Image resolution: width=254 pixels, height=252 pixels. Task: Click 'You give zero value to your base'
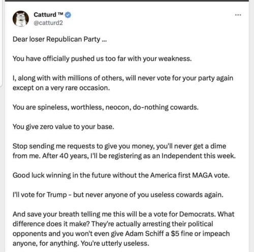click(63, 127)
